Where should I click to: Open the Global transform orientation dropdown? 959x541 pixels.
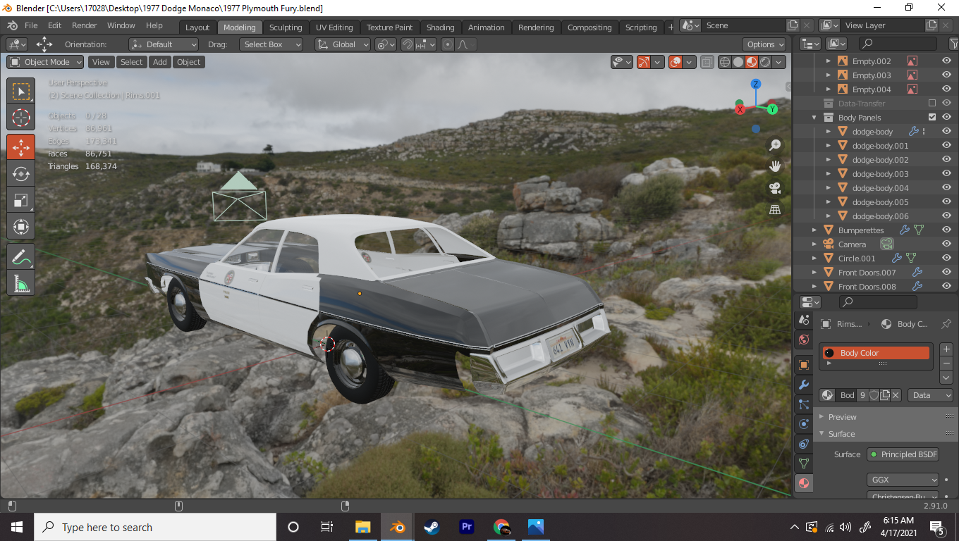click(343, 44)
